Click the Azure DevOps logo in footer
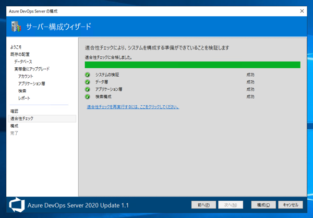This screenshot has width=313, height=218. [17, 205]
